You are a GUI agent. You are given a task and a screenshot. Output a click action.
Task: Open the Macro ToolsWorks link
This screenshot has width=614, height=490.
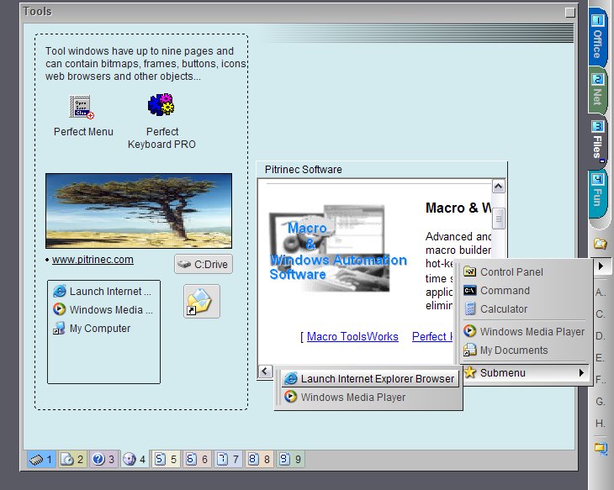pos(352,336)
